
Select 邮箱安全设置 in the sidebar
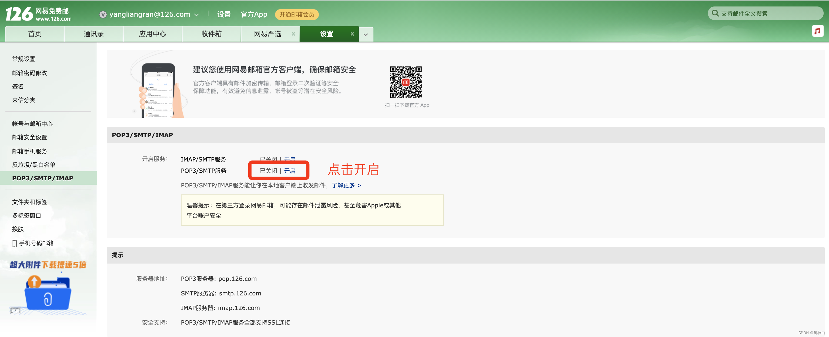pos(30,137)
